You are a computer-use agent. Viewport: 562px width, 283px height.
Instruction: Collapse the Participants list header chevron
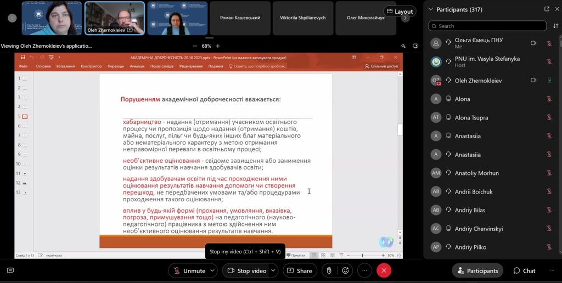click(431, 9)
